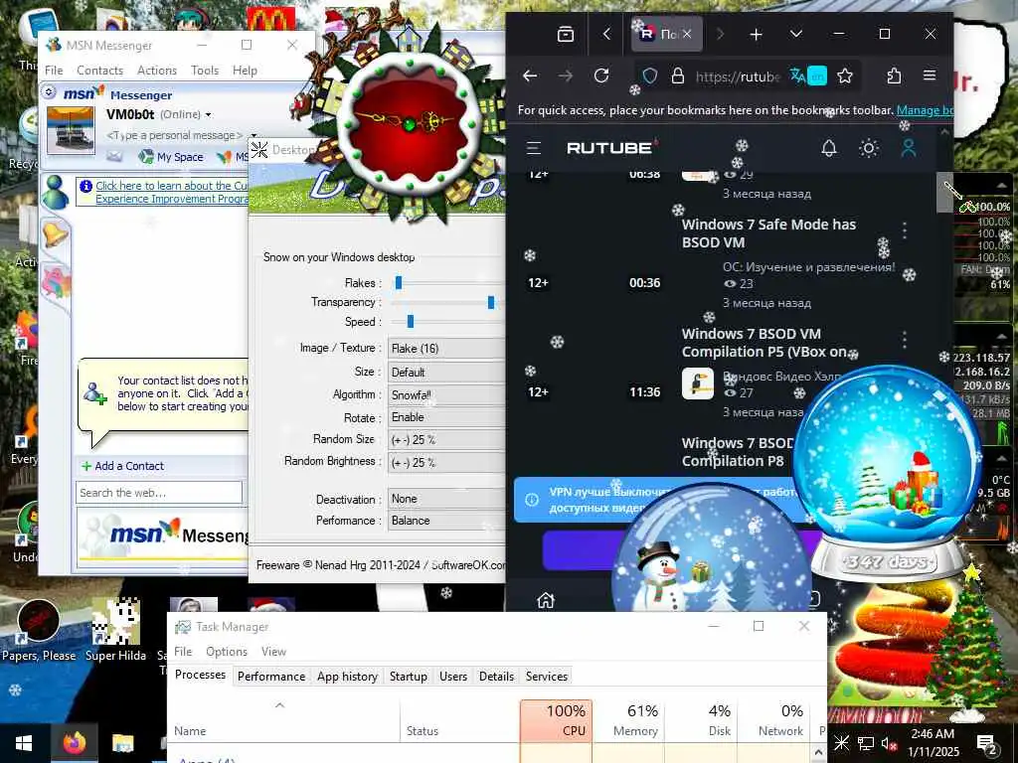The width and height of the screenshot is (1018, 763).
Task: Follow the 'Manage bookmarks' link in the bookmarks toolbar
Action: pos(925,110)
